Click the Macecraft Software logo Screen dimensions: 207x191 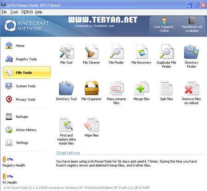(27, 26)
